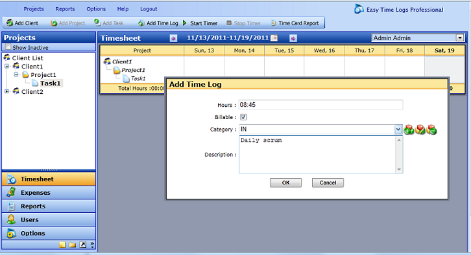Open the Time Card Report
Viewport: 471px width, 255px height.
tap(295, 23)
